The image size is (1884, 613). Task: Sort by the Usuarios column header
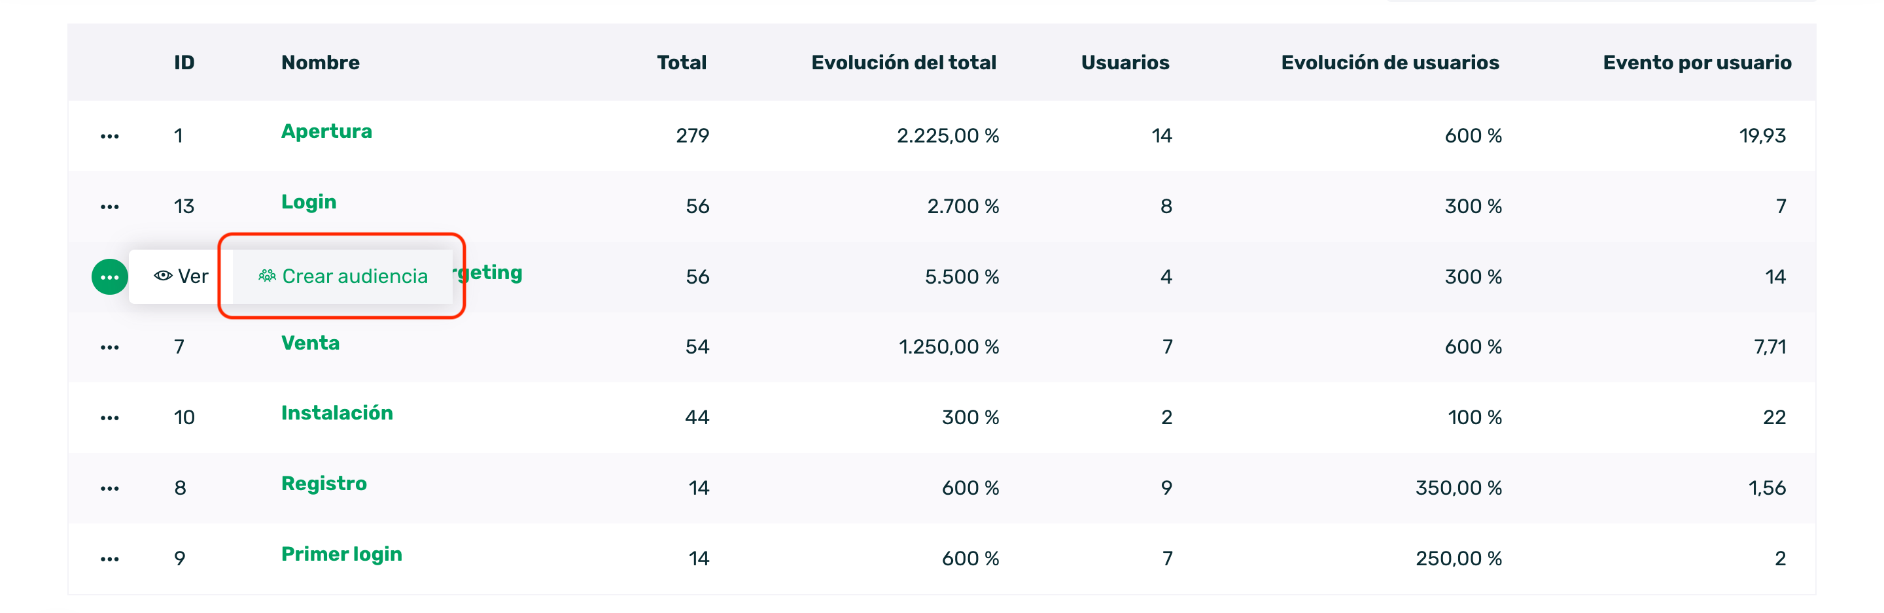pos(1124,63)
